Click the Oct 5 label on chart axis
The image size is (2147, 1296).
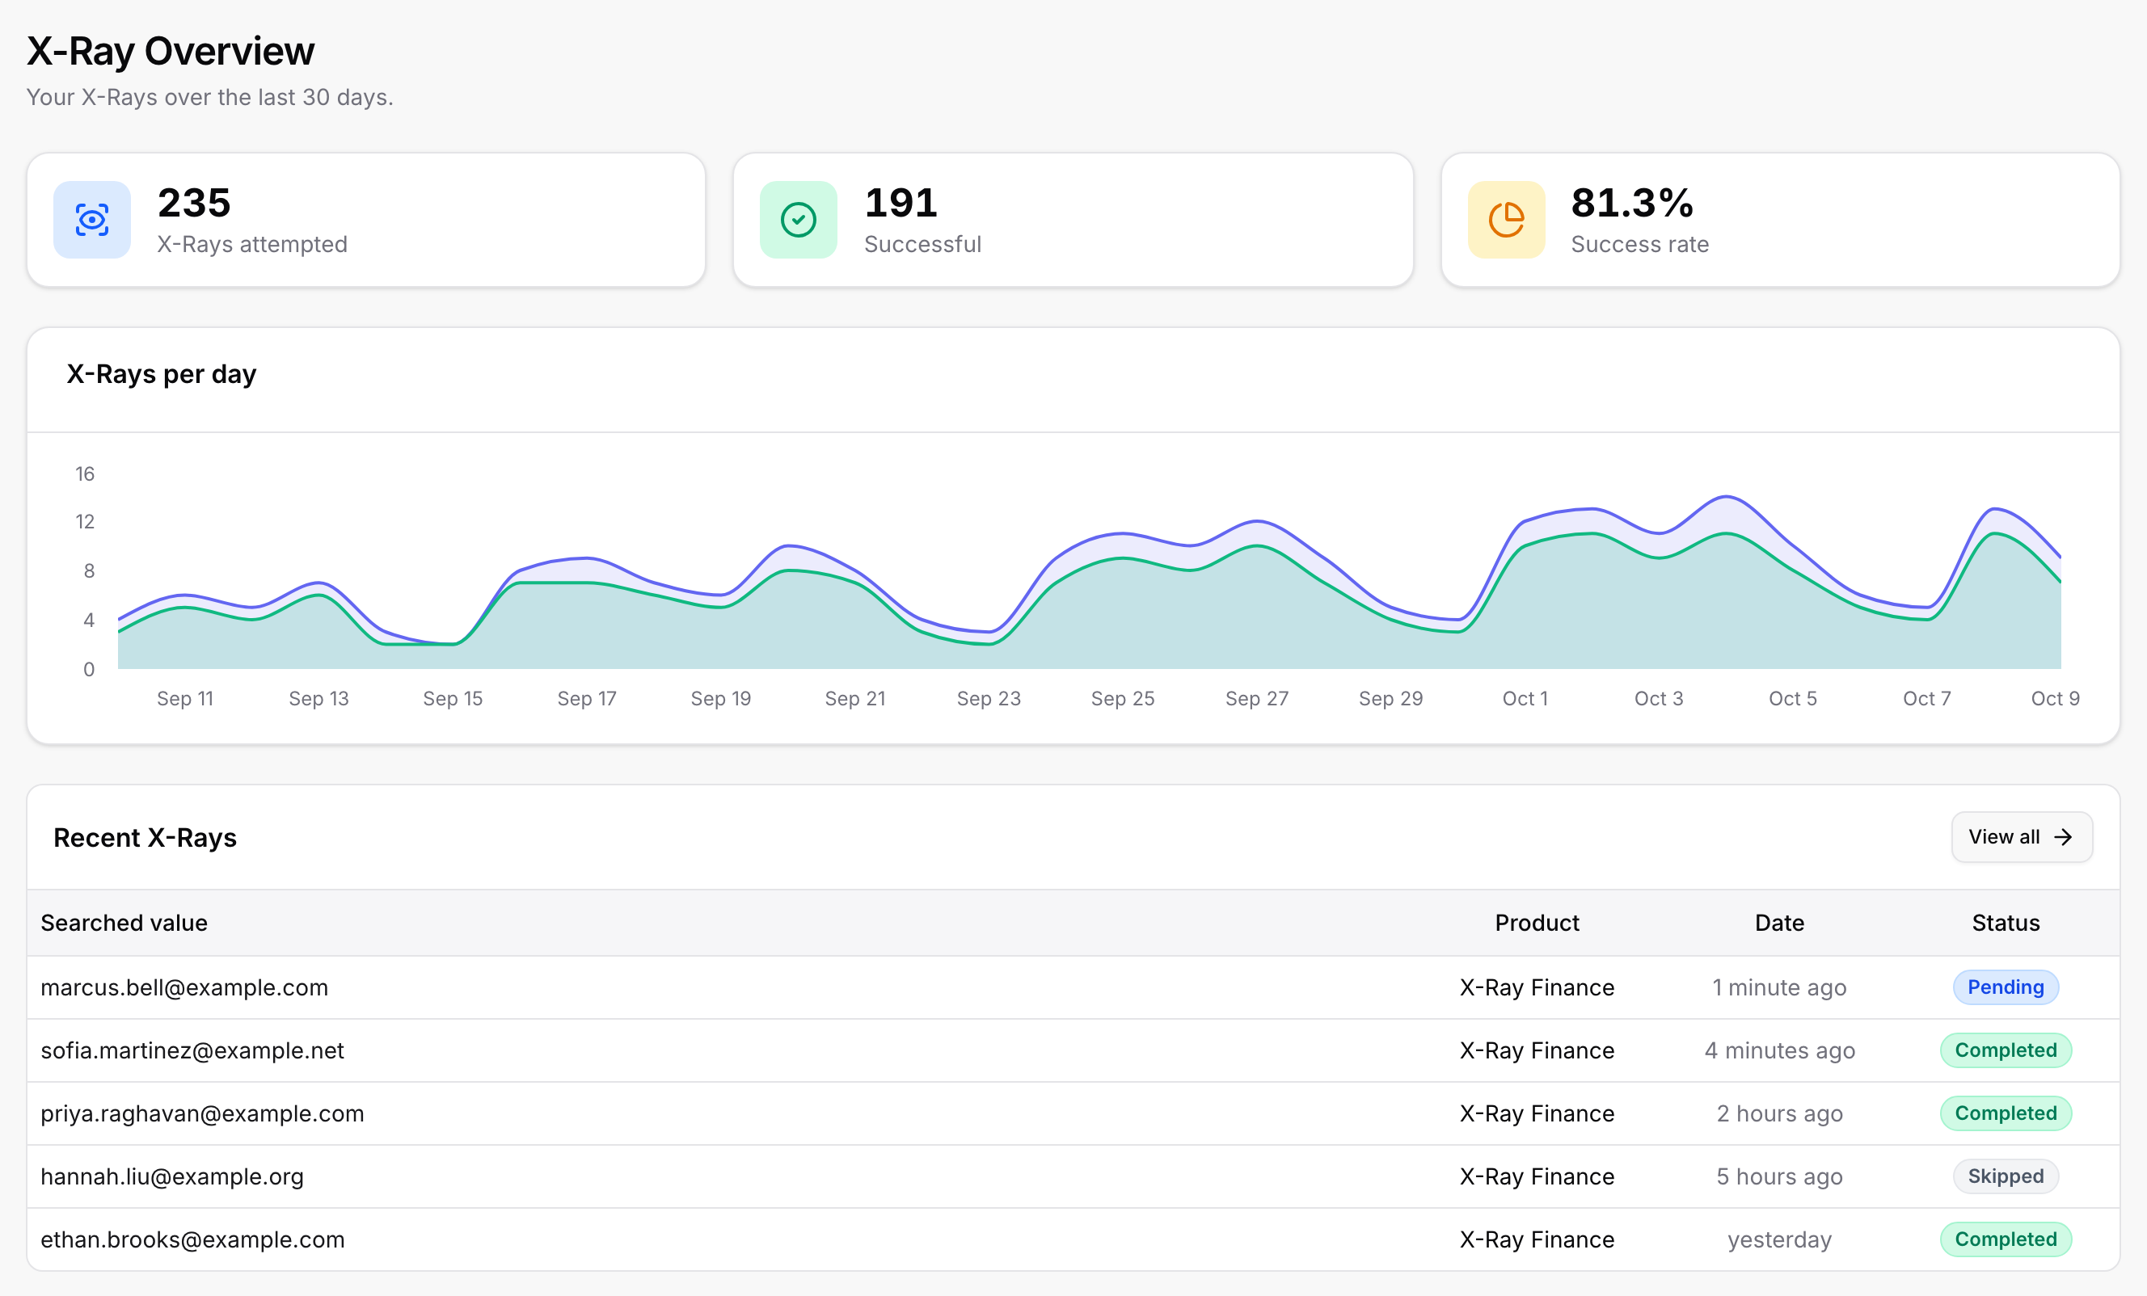click(1792, 699)
